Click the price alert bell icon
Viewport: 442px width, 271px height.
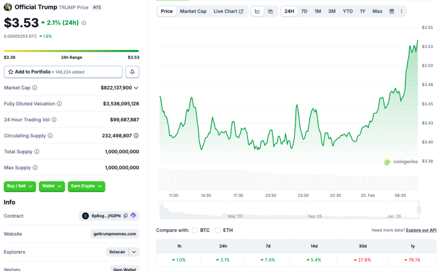(x=132, y=72)
